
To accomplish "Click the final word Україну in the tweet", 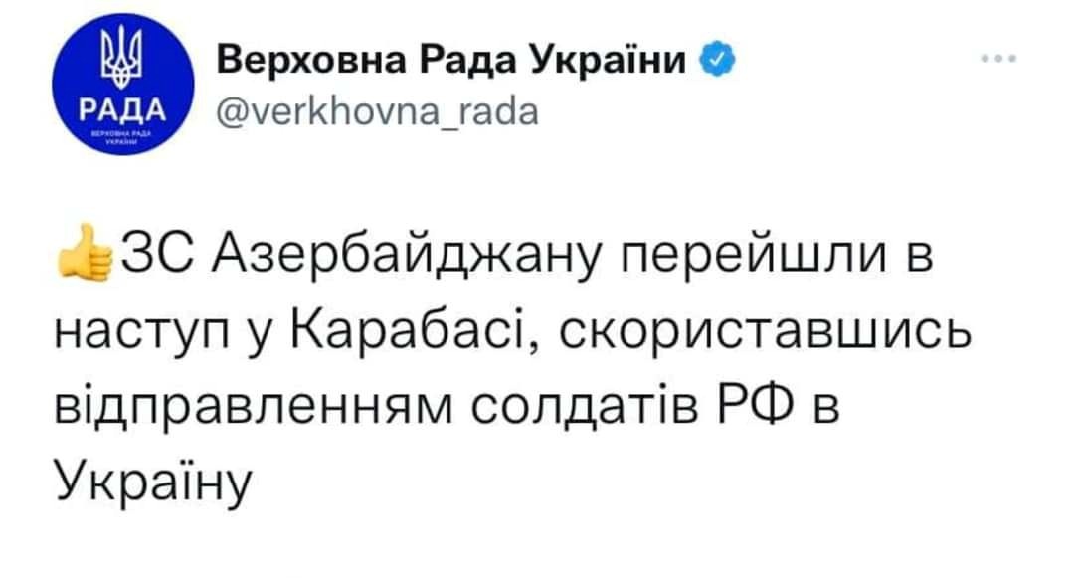I will coord(153,482).
